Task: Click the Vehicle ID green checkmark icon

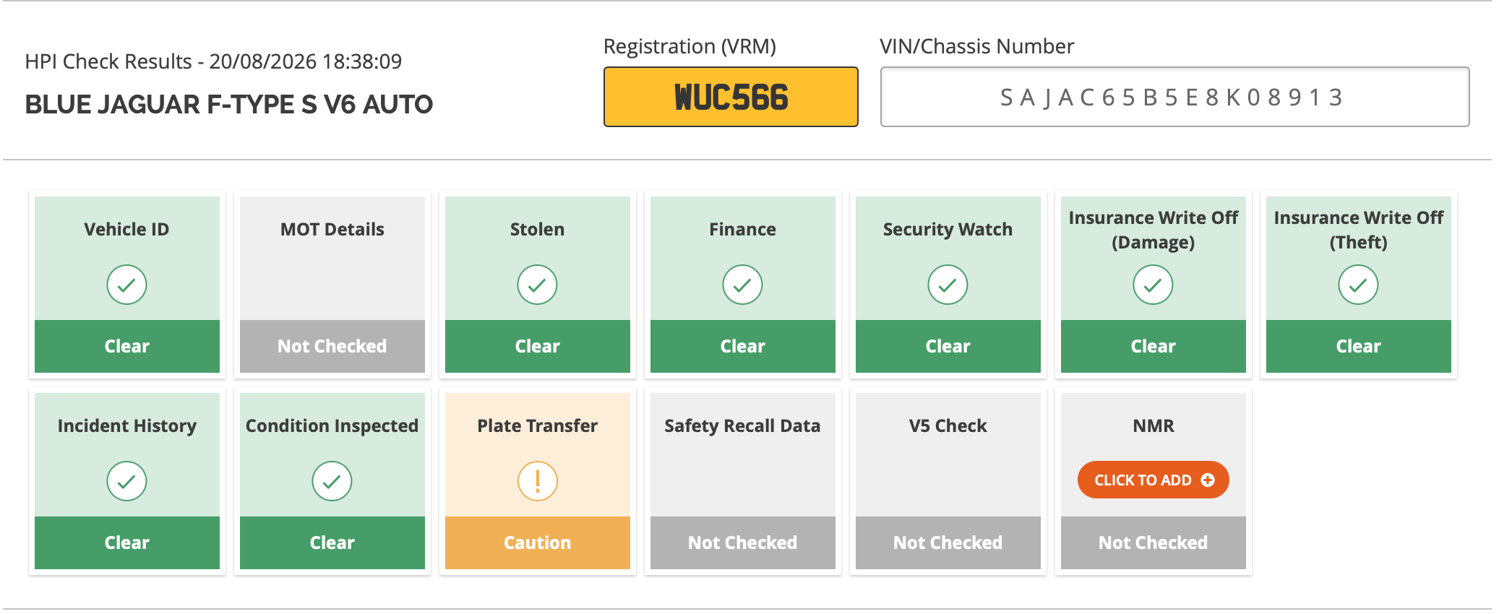Action: tap(126, 285)
